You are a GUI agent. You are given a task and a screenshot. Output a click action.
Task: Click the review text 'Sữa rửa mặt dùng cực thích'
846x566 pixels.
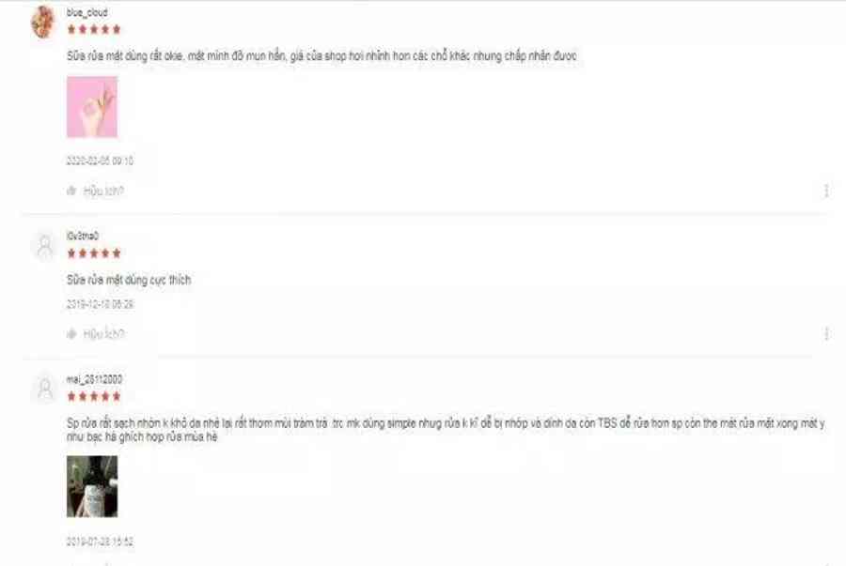[x=129, y=280]
